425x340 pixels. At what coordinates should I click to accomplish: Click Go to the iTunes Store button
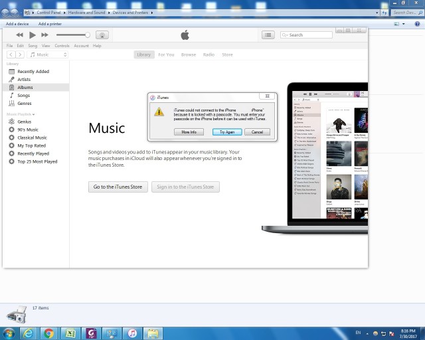[x=118, y=187]
